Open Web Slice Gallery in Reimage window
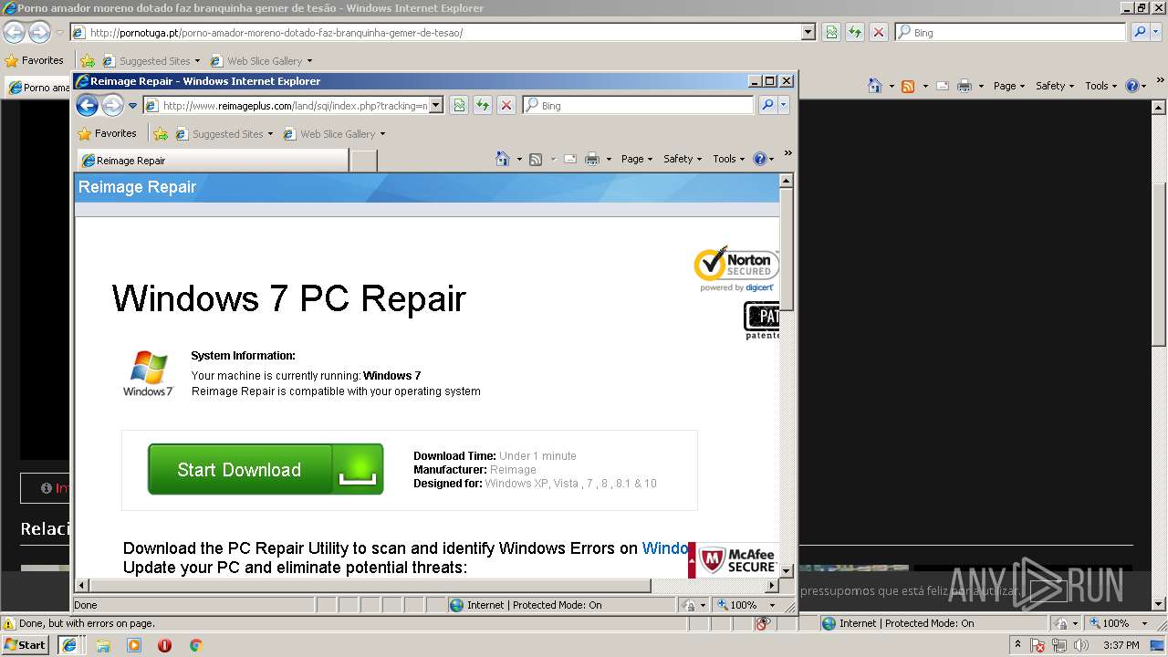 pyautogui.click(x=334, y=134)
